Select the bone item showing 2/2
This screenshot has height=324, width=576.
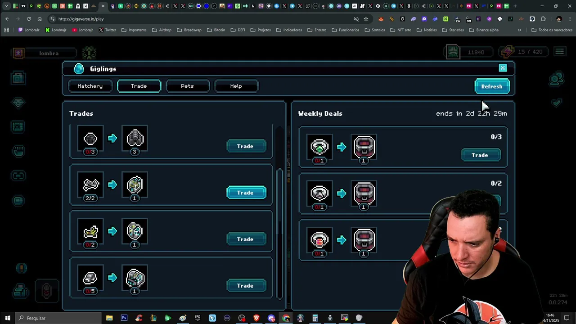[90, 185]
